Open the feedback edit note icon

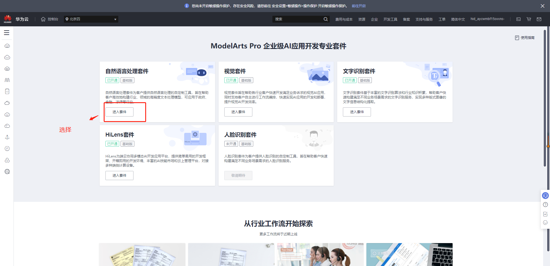545,214
